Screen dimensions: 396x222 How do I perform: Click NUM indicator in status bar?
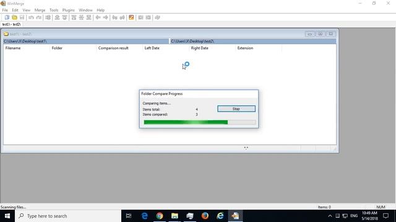381,207
